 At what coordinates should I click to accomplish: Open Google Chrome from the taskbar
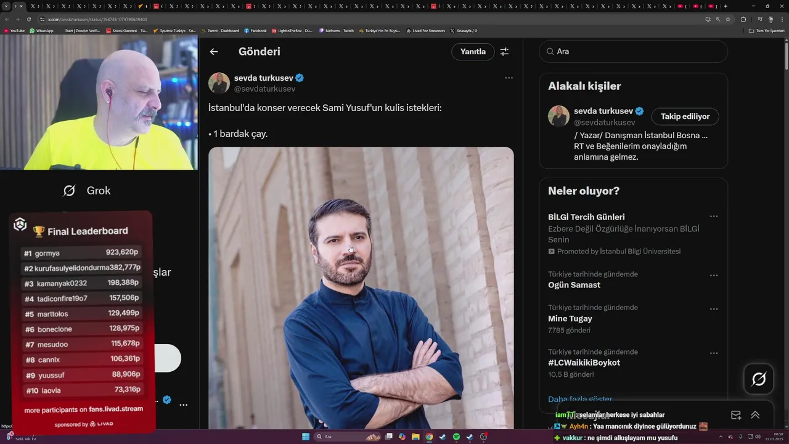429,437
